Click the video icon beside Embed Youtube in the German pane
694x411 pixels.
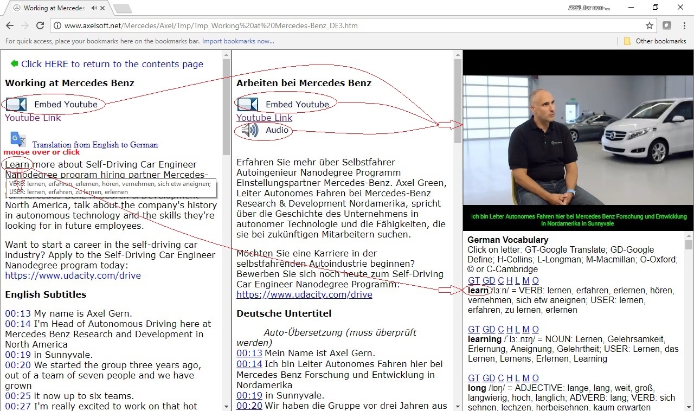[x=248, y=105]
